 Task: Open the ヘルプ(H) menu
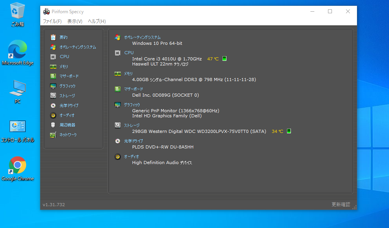[x=97, y=21]
